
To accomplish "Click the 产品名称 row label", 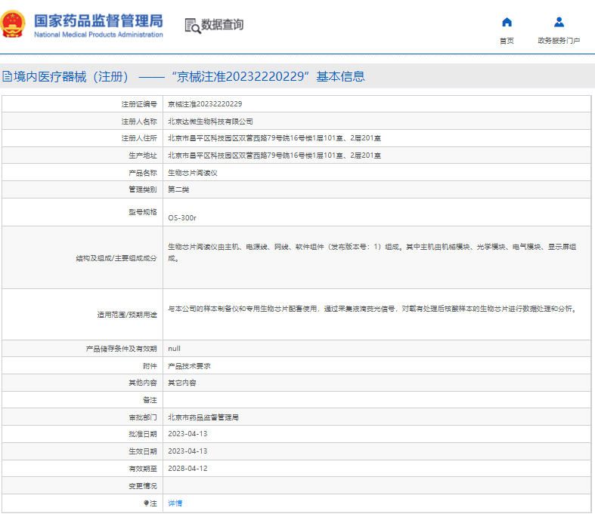I will 143,173.
